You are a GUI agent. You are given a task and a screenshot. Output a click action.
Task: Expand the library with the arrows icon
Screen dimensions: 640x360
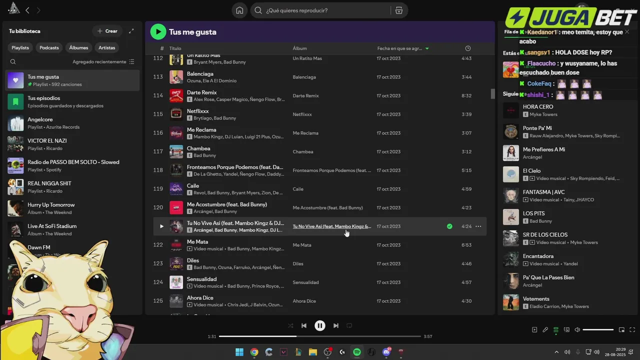pyautogui.click(x=131, y=31)
